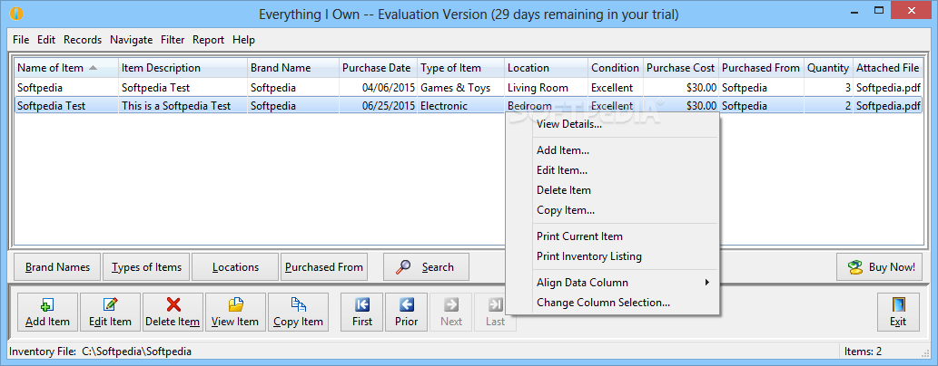Click the Location column header

coord(546,67)
